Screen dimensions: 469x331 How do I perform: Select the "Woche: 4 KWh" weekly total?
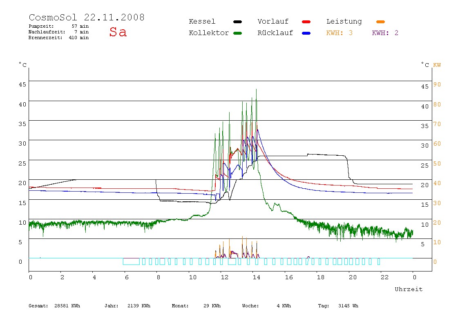point(266,306)
